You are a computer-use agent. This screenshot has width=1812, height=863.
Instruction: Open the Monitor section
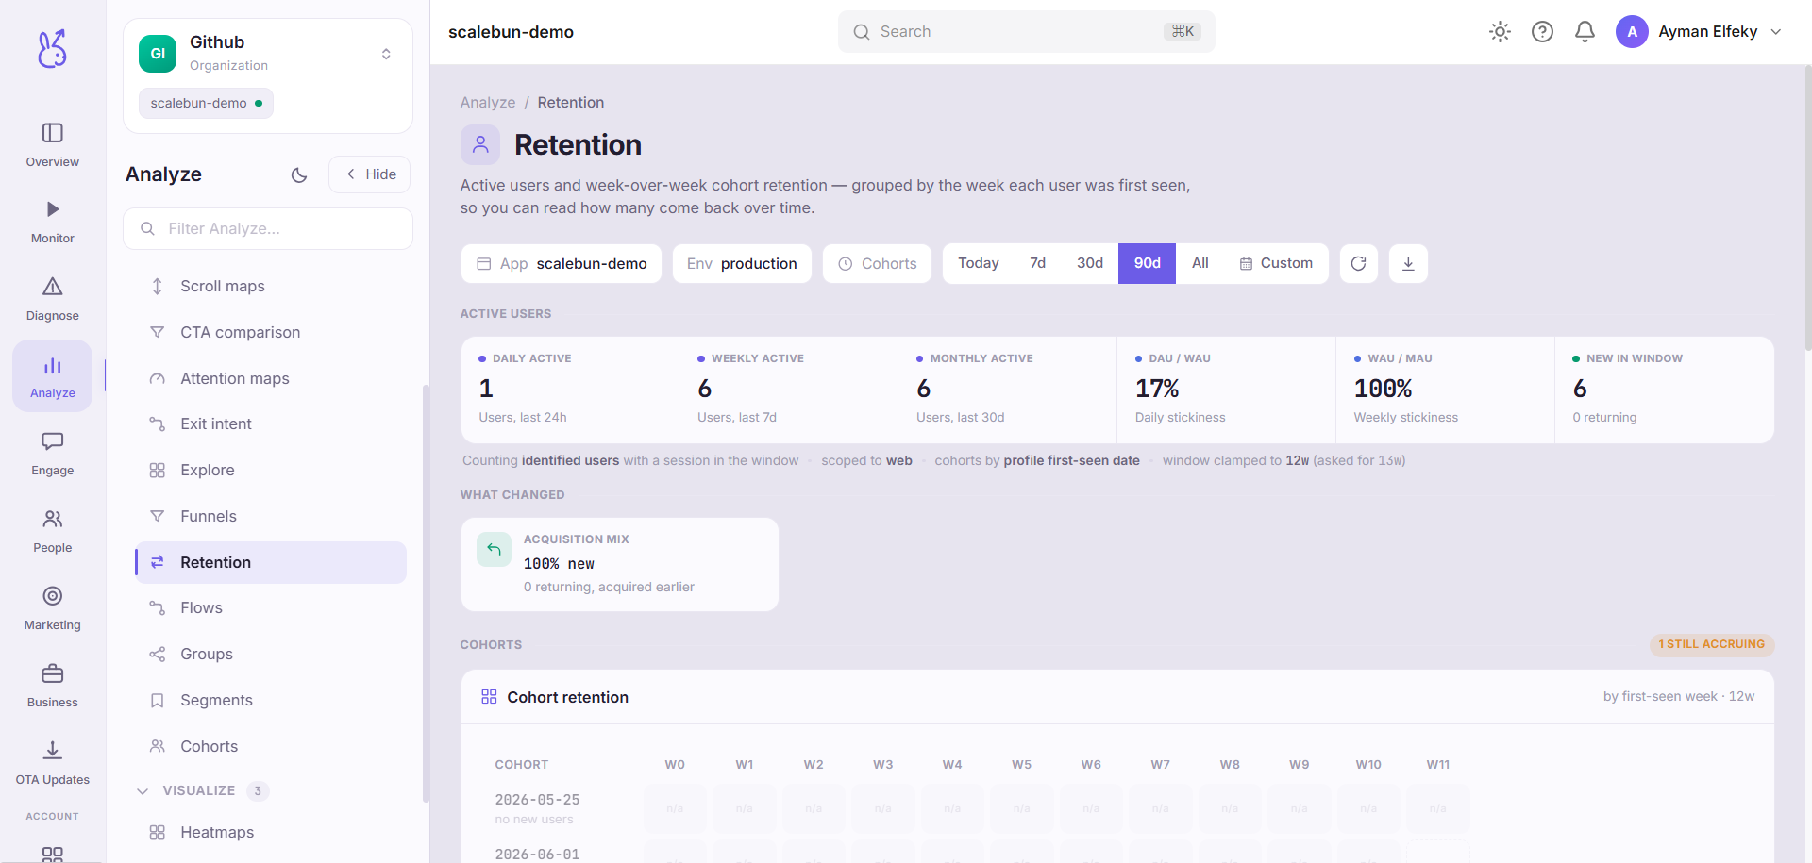[x=53, y=222]
